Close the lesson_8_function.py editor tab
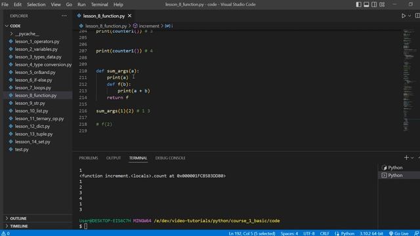This screenshot has height=236, width=420. (130, 16)
